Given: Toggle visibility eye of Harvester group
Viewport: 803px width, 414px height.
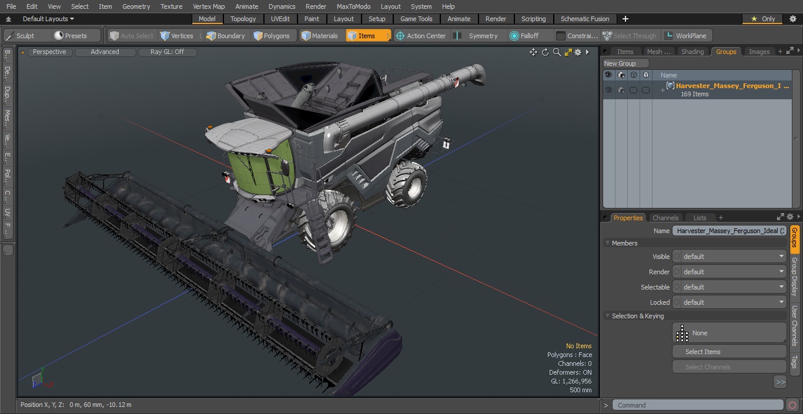Looking at the screenshot, I should 608,90.
